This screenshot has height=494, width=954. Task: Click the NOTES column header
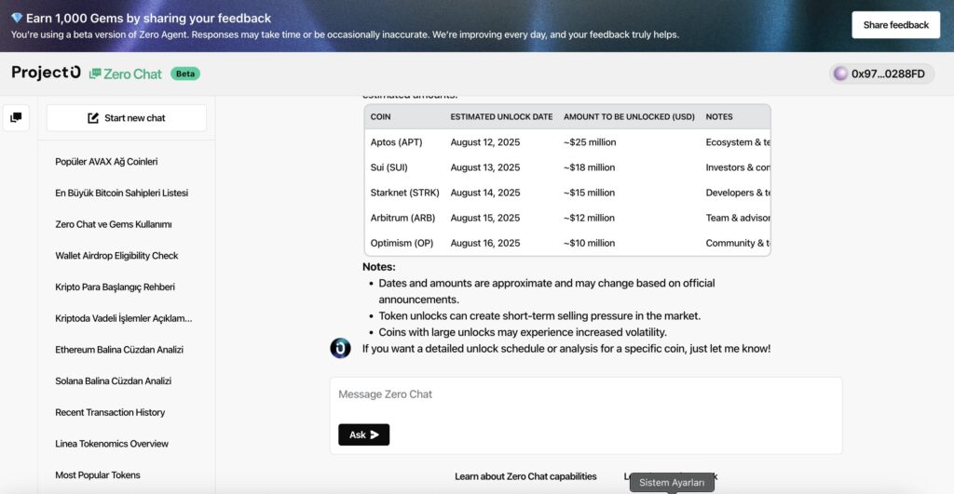(719, 116)
